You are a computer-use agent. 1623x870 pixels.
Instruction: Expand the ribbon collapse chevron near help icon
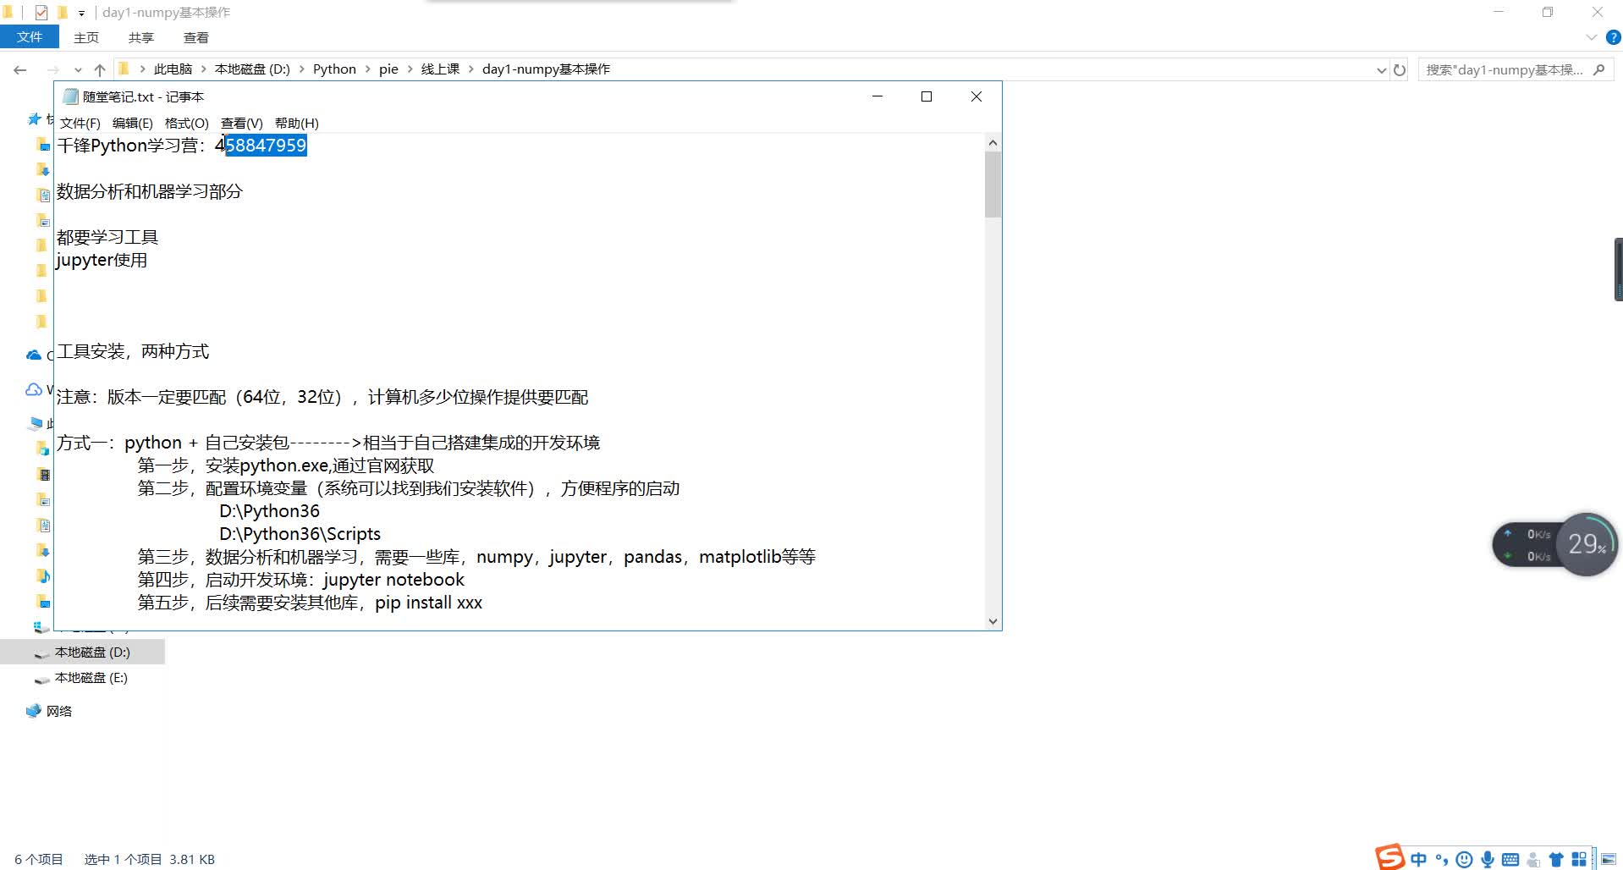pyautogui.click(x=1590, y=37)
